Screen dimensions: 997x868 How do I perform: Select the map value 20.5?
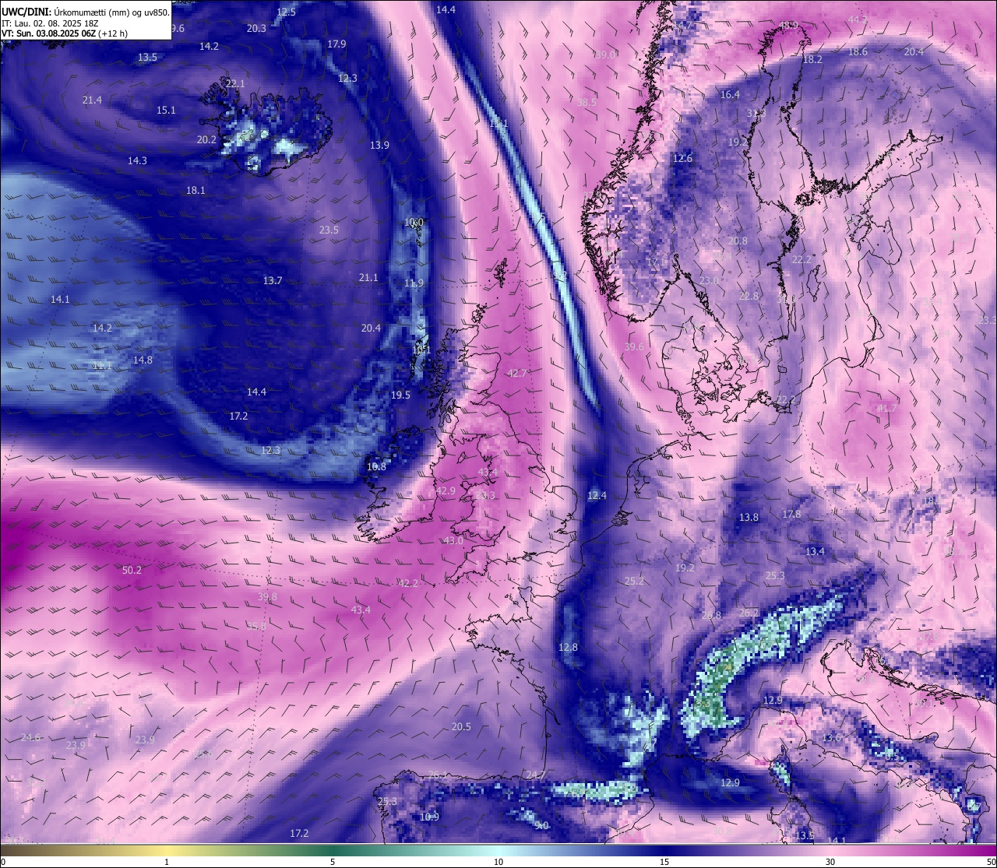pyautogui.click(x=461, y=726)
